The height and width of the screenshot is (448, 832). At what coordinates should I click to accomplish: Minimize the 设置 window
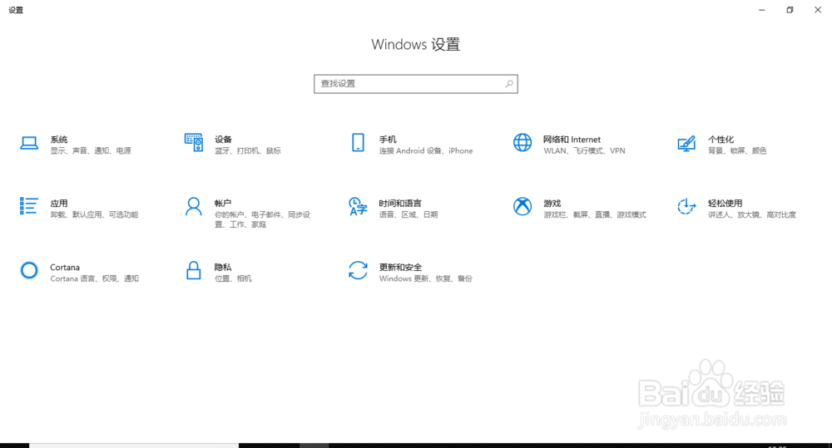tap(762, 10)
